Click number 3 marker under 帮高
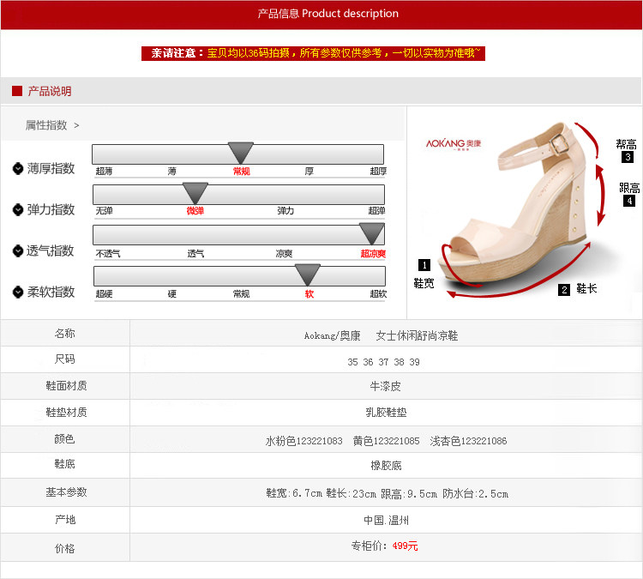 [628, 157]
